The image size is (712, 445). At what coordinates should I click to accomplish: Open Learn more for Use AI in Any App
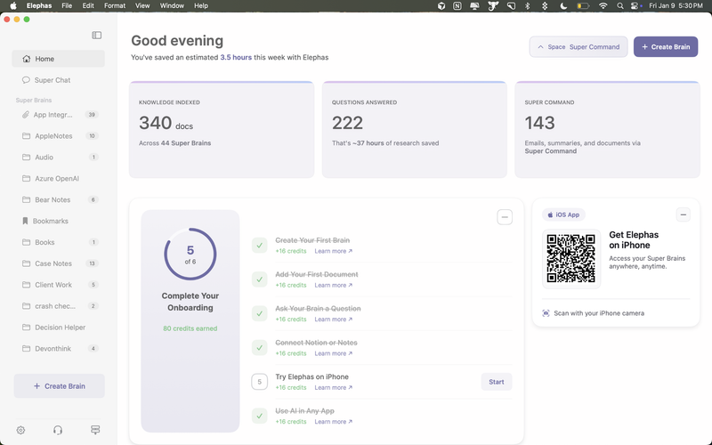[333, 421]
